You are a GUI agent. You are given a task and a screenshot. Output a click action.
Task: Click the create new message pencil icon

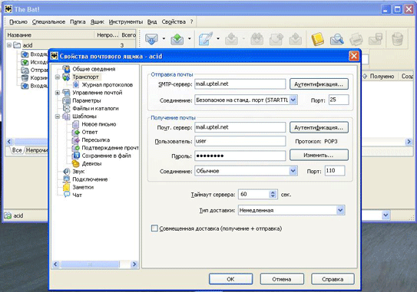(206, 39)
